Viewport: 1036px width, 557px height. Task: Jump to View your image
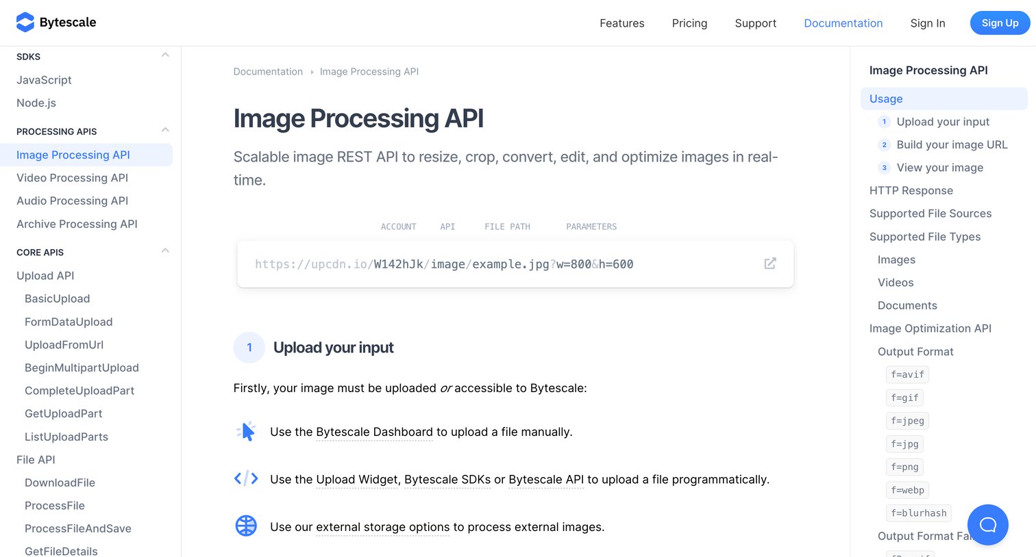coord(939,168)
